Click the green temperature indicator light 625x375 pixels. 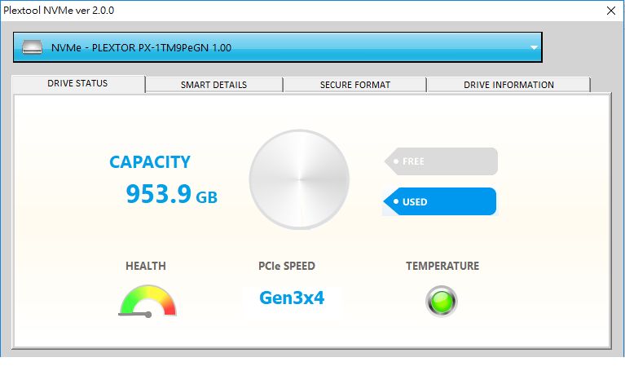pos(442,301)
